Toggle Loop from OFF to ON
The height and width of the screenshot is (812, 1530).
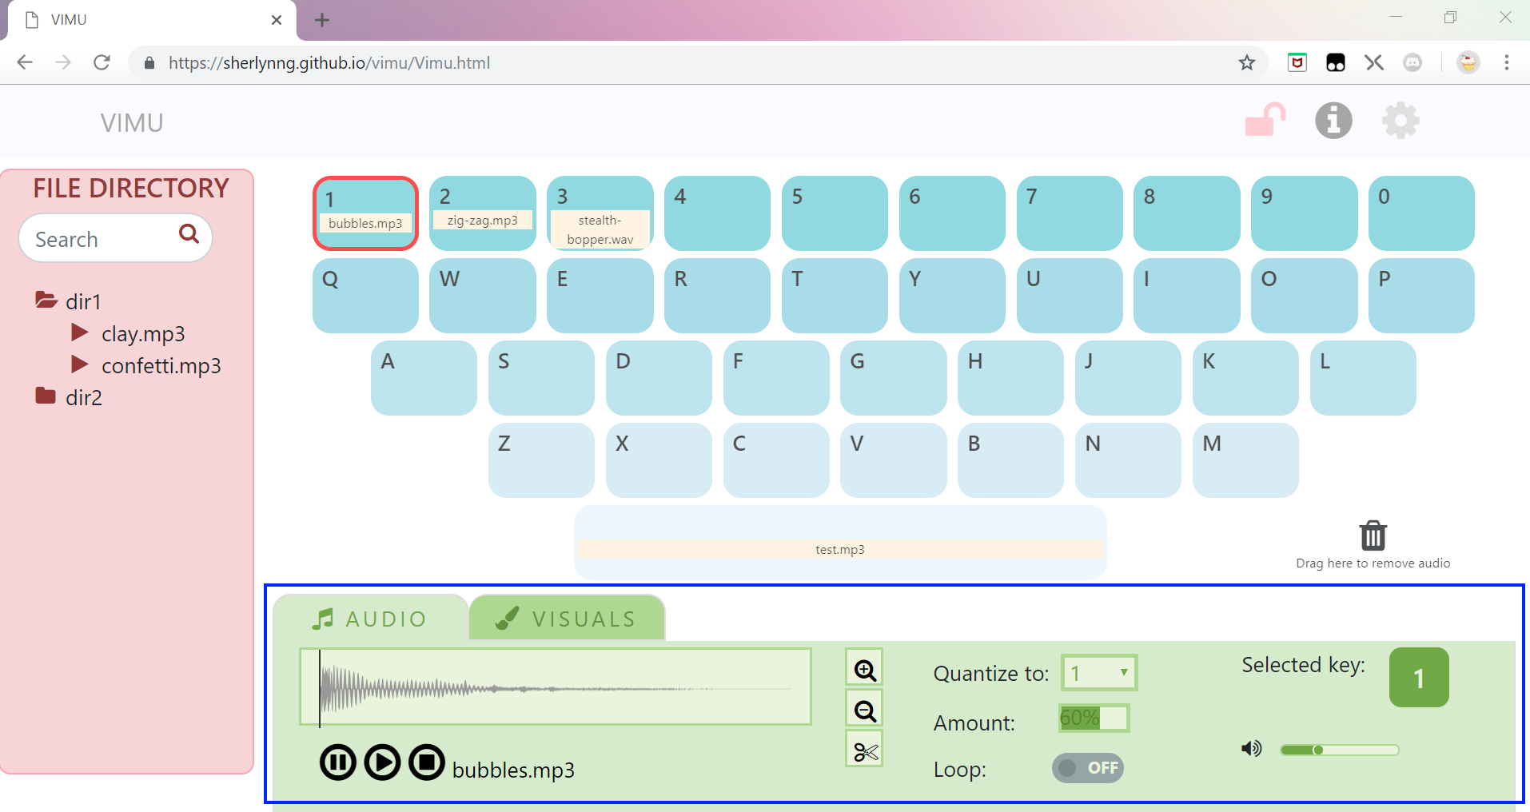pos(1087,768)
